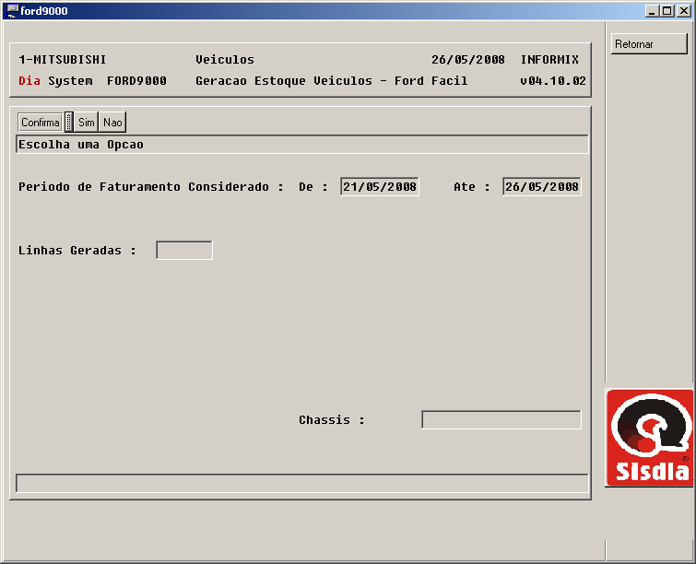Click the 'Chassis :' label

coord(332,420)
